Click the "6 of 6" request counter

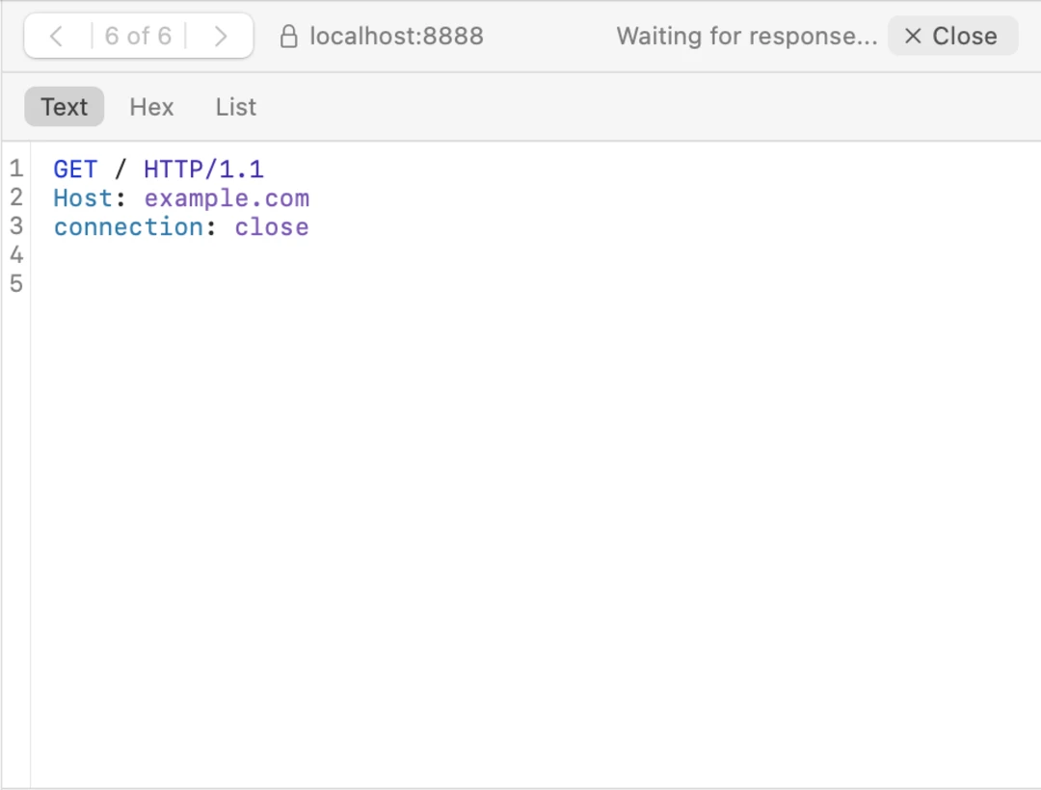tap(138, 37)
